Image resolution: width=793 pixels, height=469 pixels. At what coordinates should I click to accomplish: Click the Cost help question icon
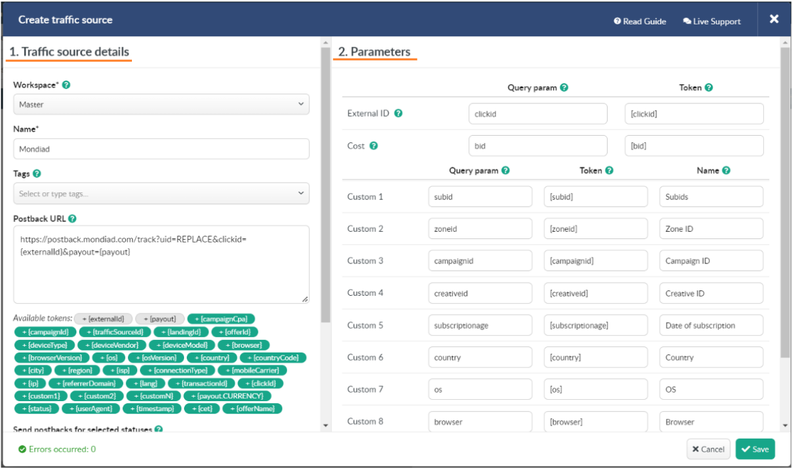tap(373, 146)
